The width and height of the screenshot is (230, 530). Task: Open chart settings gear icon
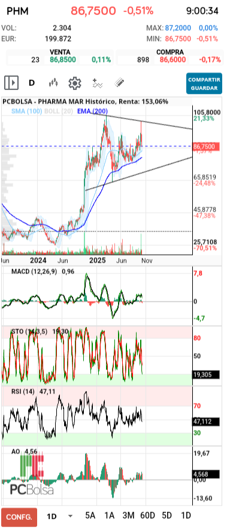75,83
